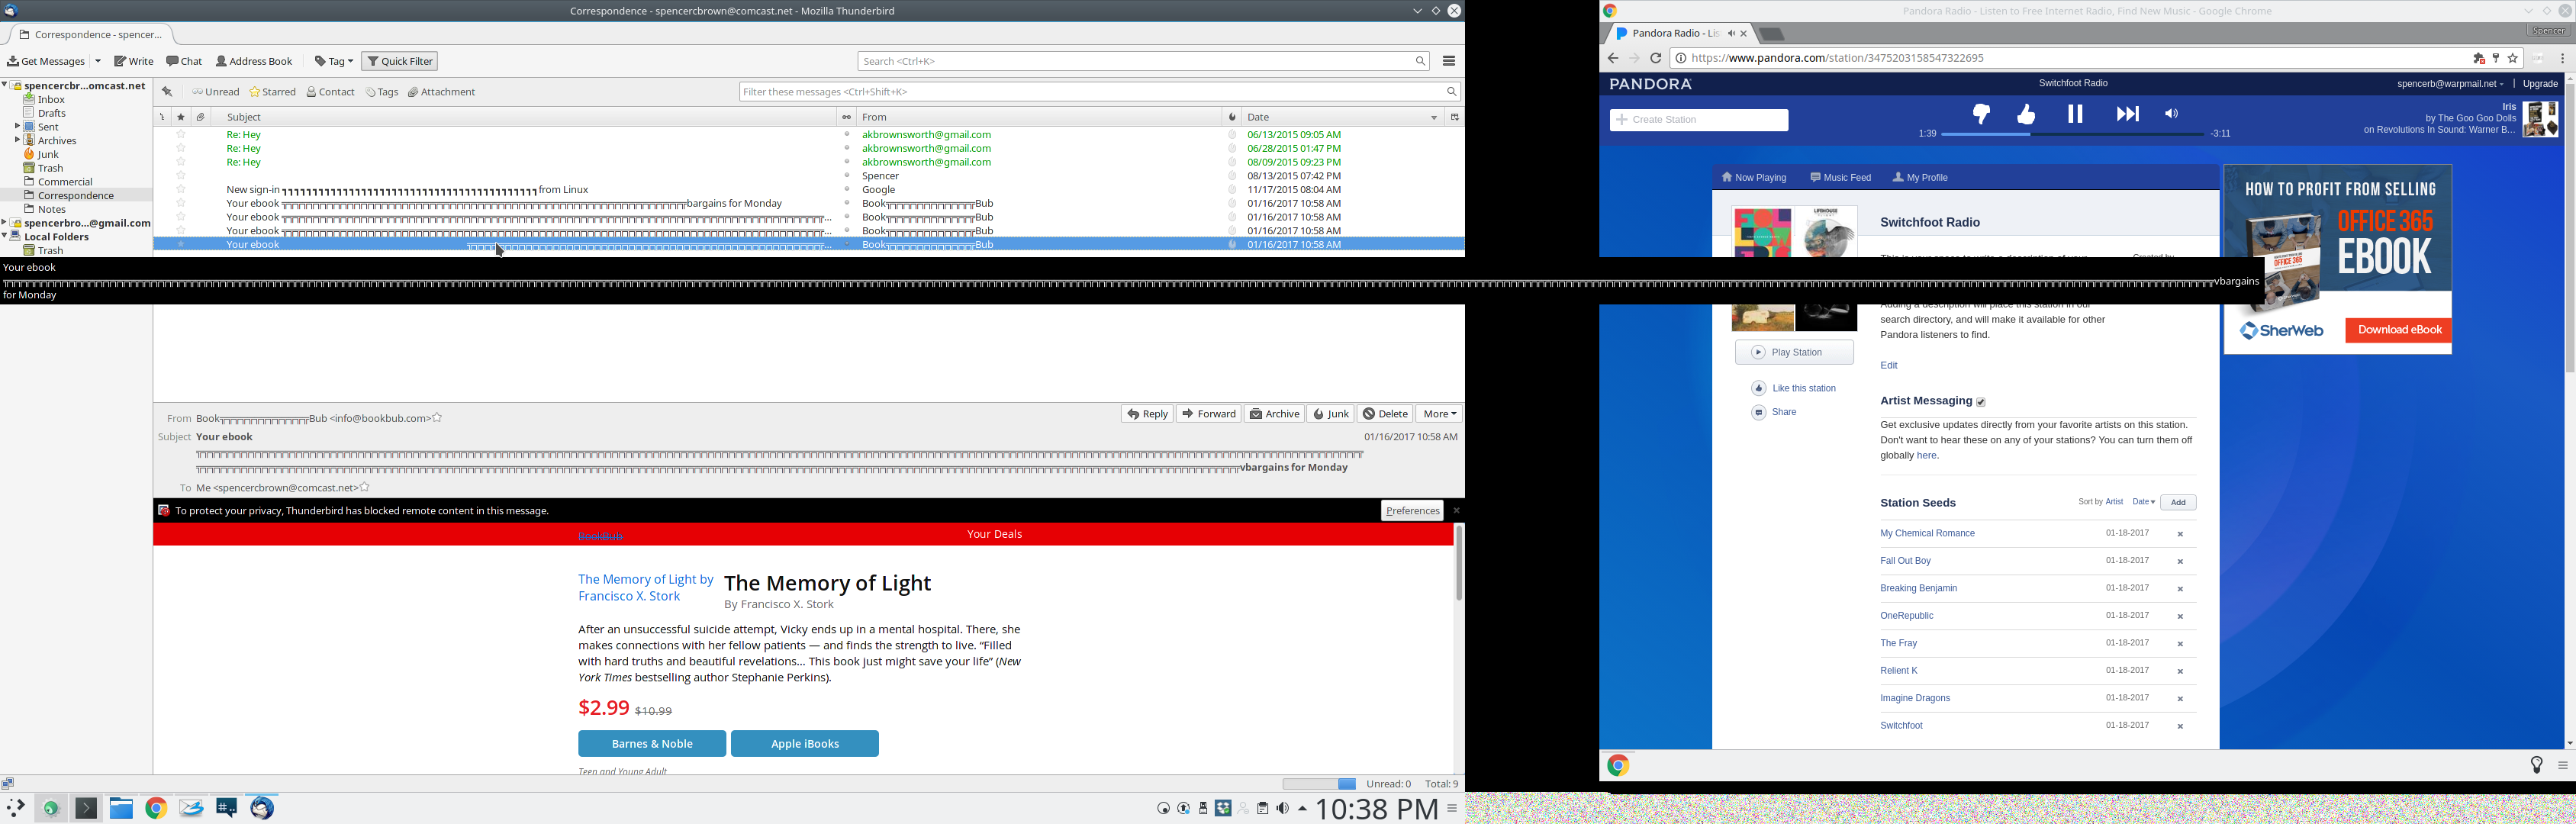Toggle the Unread quick filter
The width and height of the screenshot is (2576, 824).
[x=216, y=92]
